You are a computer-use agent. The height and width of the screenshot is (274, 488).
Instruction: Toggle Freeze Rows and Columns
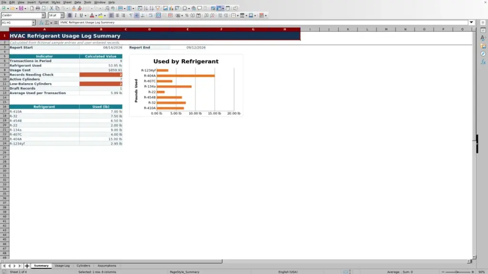(219, 8)
